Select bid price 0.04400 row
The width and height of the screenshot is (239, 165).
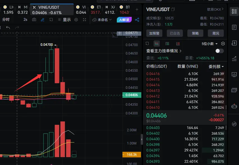click(x=185, y=139)
